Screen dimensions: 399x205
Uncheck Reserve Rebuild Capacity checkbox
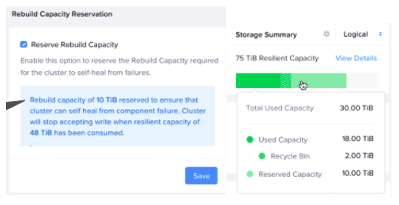click(x=24, y=44)
